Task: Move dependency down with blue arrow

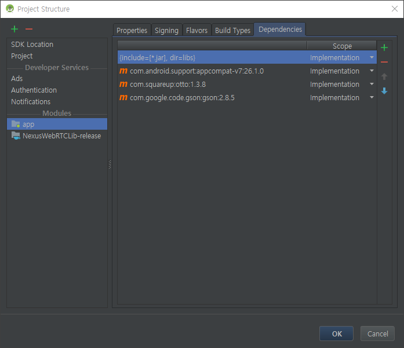Action: pyautogui.click(x=384, y=91)
